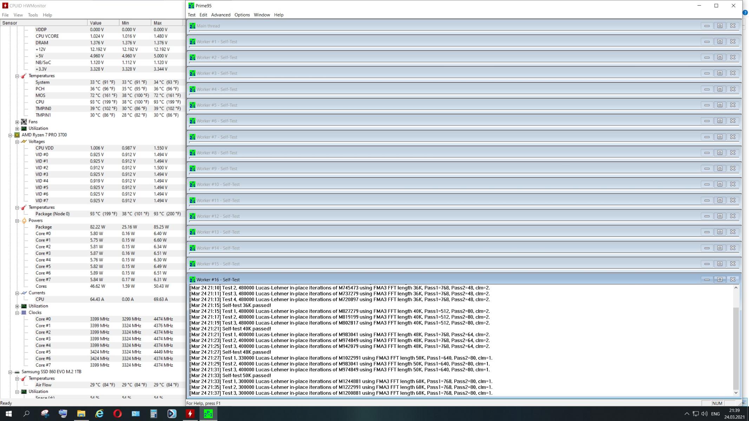The width and height of the screenshot is (749, 421).
Task: Open the Options menu in Prime95
Action: click(x=242, y=15)
